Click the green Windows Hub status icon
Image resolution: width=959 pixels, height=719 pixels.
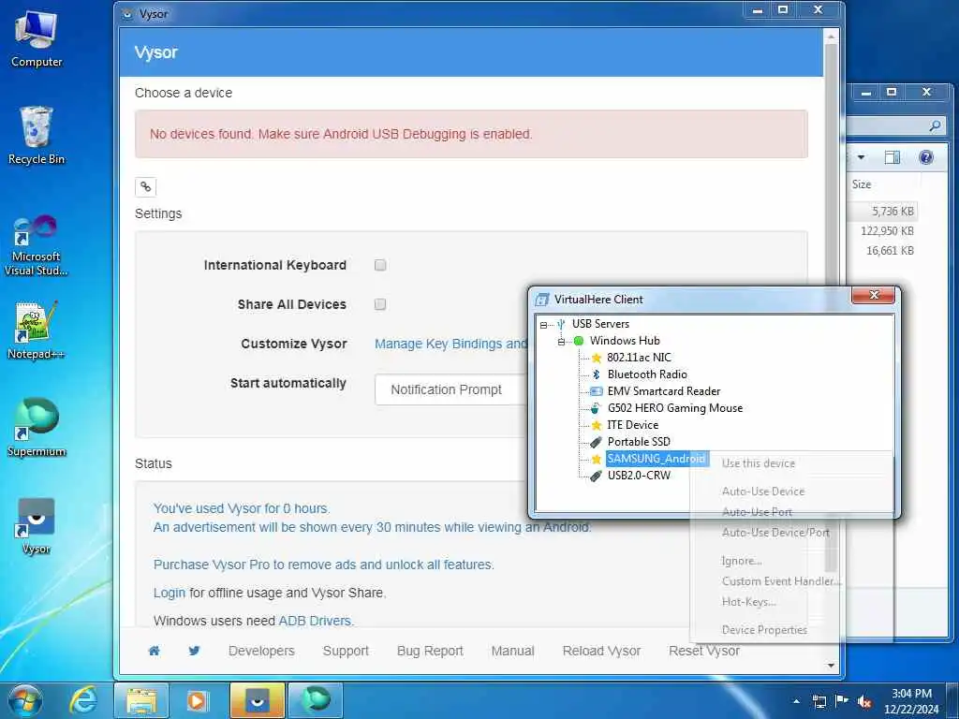click(x=579, y=341)
